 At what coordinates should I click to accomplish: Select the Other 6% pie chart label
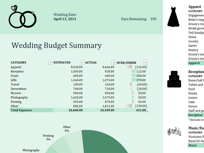tap(67, 129)
